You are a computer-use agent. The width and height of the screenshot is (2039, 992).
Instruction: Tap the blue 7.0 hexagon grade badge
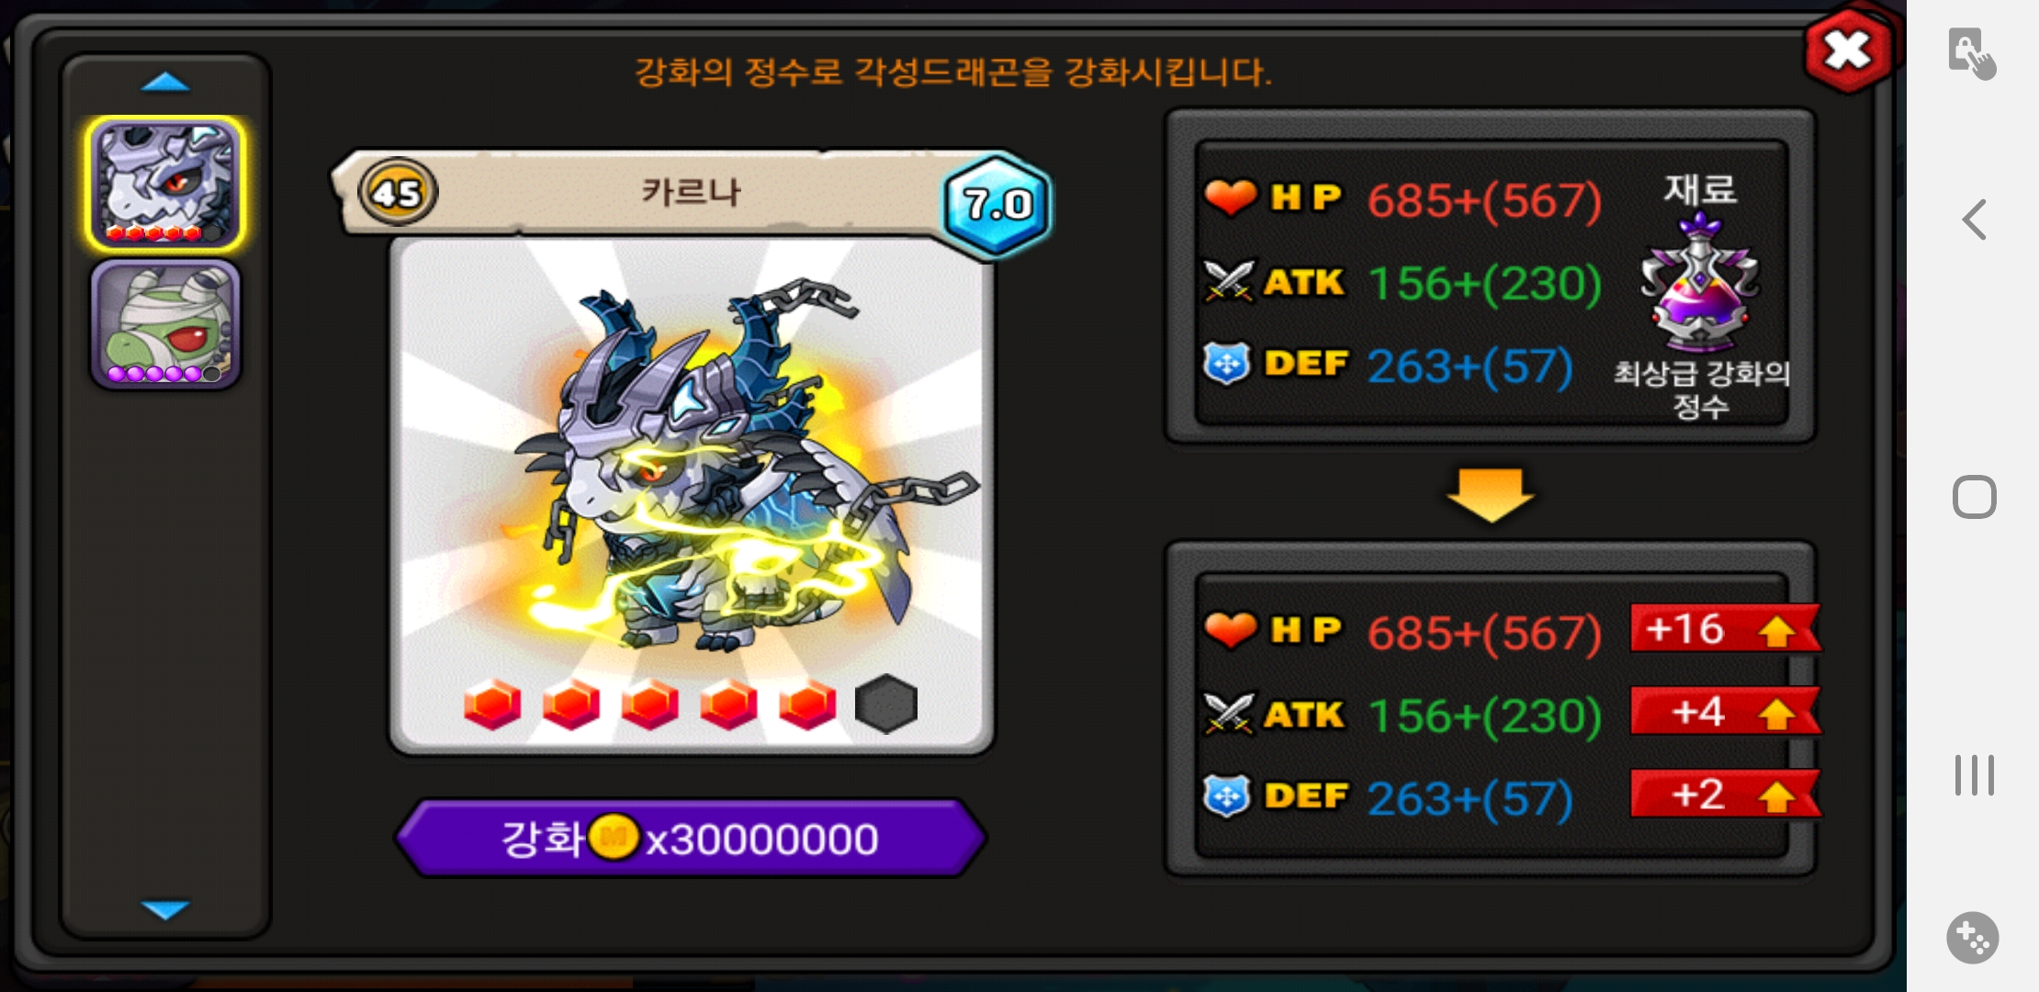click(997, 204)
